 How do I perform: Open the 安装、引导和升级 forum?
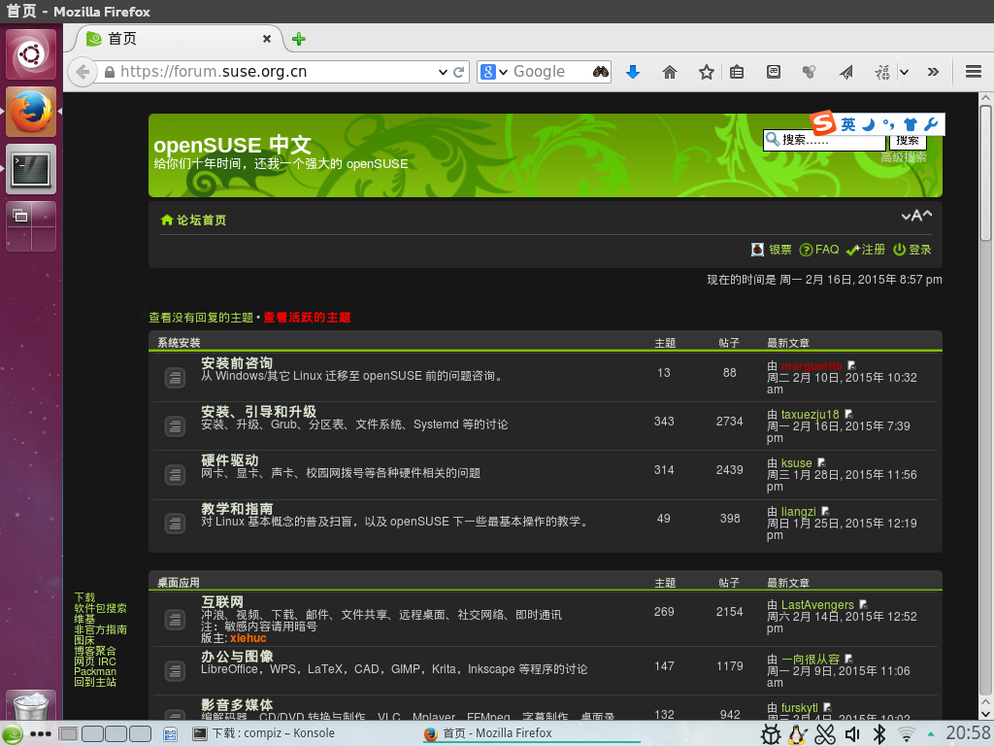[258, 412]
